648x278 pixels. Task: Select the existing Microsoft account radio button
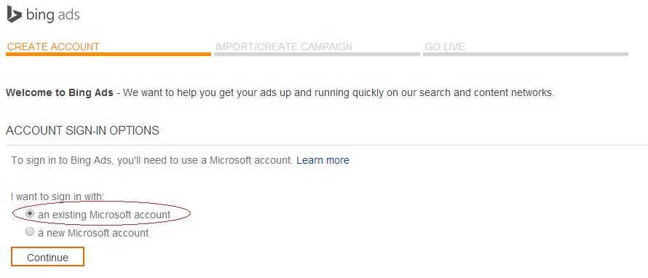[x=30, y=213]
